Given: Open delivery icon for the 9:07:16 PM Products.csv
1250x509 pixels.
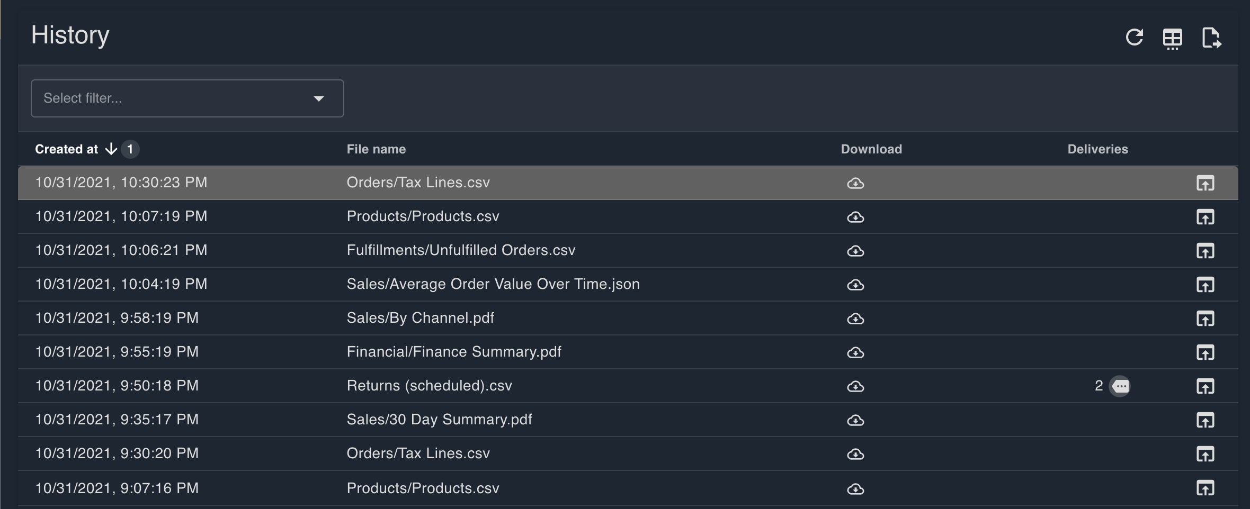Looking at the screenshot, I should point(1205,488).
